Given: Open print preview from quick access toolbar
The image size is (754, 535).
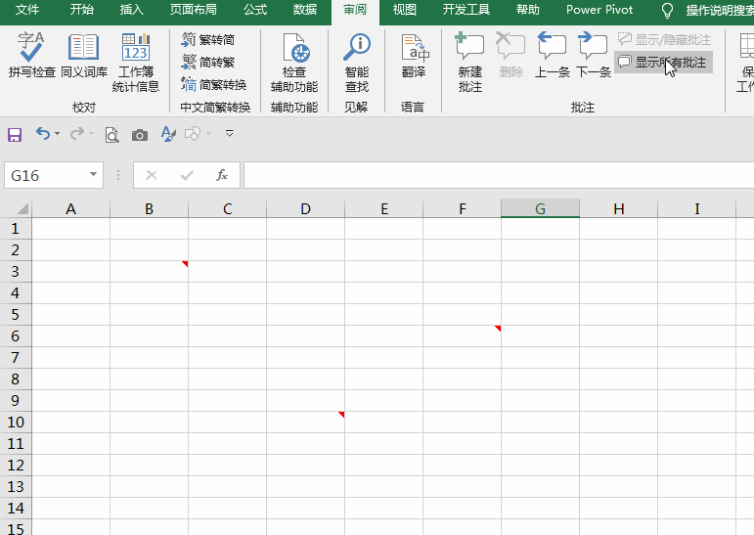Looking at the screenshot, I should click(112, 135).
